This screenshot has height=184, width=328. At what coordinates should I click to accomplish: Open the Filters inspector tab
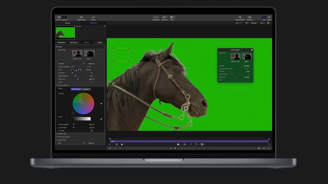coord(87,42)
